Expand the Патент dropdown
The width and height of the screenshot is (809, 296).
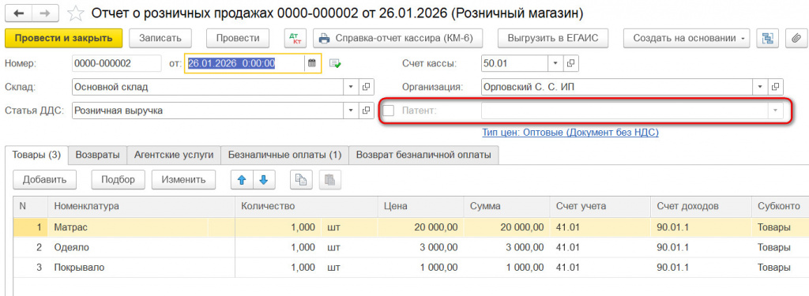(775, 111)
